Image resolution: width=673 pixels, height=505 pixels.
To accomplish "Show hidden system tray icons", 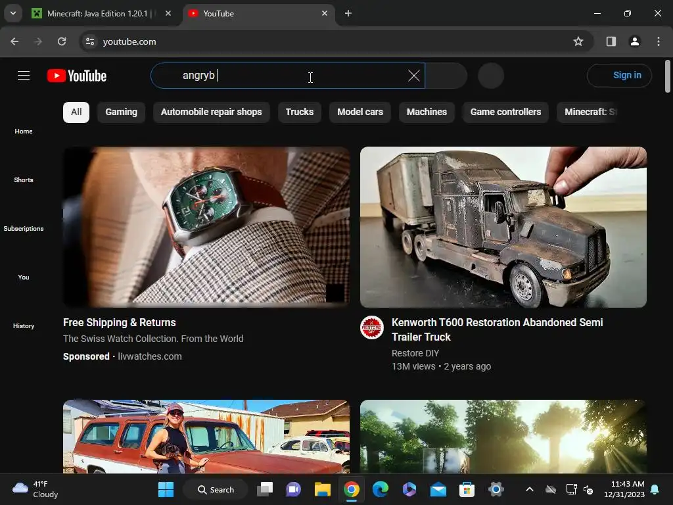I will tap(530, 489).
